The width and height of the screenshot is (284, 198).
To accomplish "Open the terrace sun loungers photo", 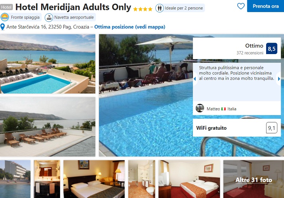I will tap(48, 127).
